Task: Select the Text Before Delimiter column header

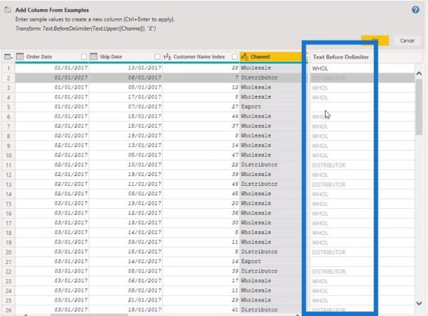Action: click(341, 57)
